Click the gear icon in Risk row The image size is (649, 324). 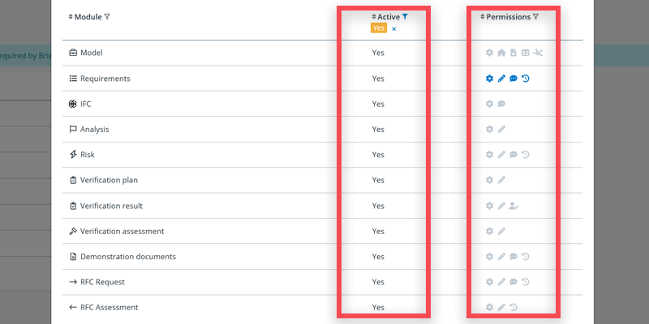[489, 155]
